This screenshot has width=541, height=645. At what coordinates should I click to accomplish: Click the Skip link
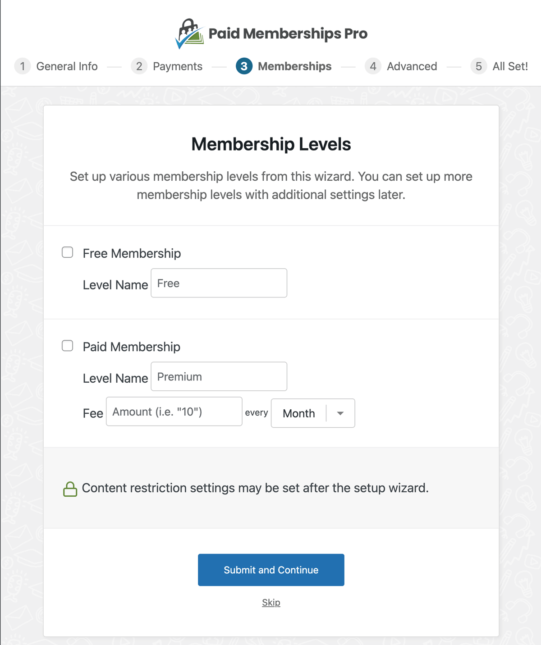pyautogui.click(x=271, y=603)
